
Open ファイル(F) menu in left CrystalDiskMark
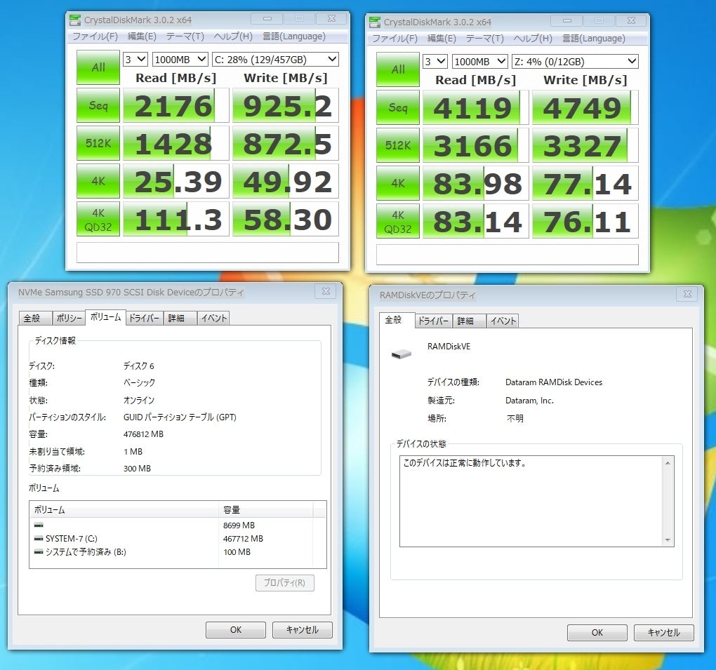pyautogui.click(x=95, y=36)
